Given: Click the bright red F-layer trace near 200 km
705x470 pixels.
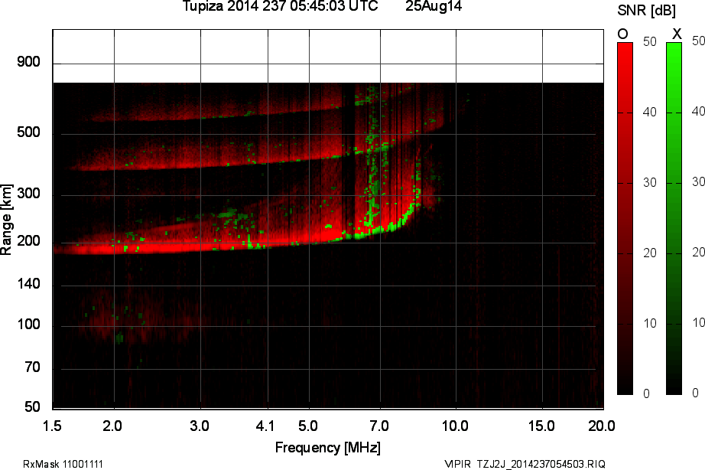Looking at the screenshot, I should tap(180, 248).
